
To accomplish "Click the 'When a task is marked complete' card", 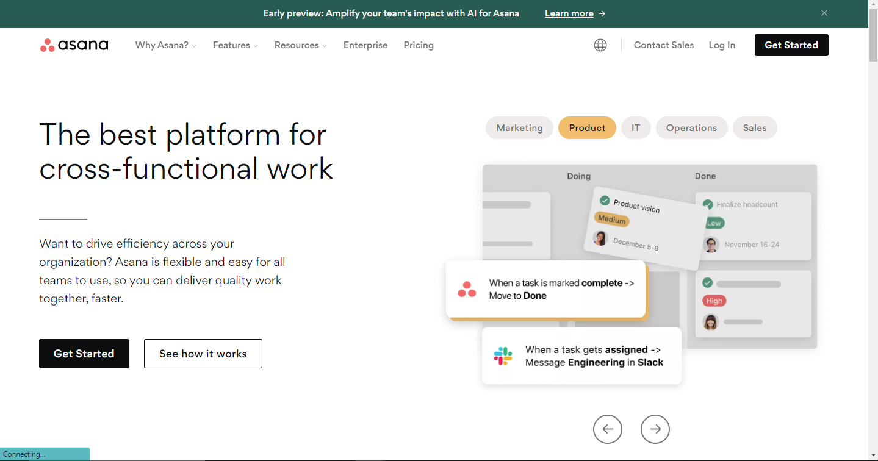I will point(546,290).
